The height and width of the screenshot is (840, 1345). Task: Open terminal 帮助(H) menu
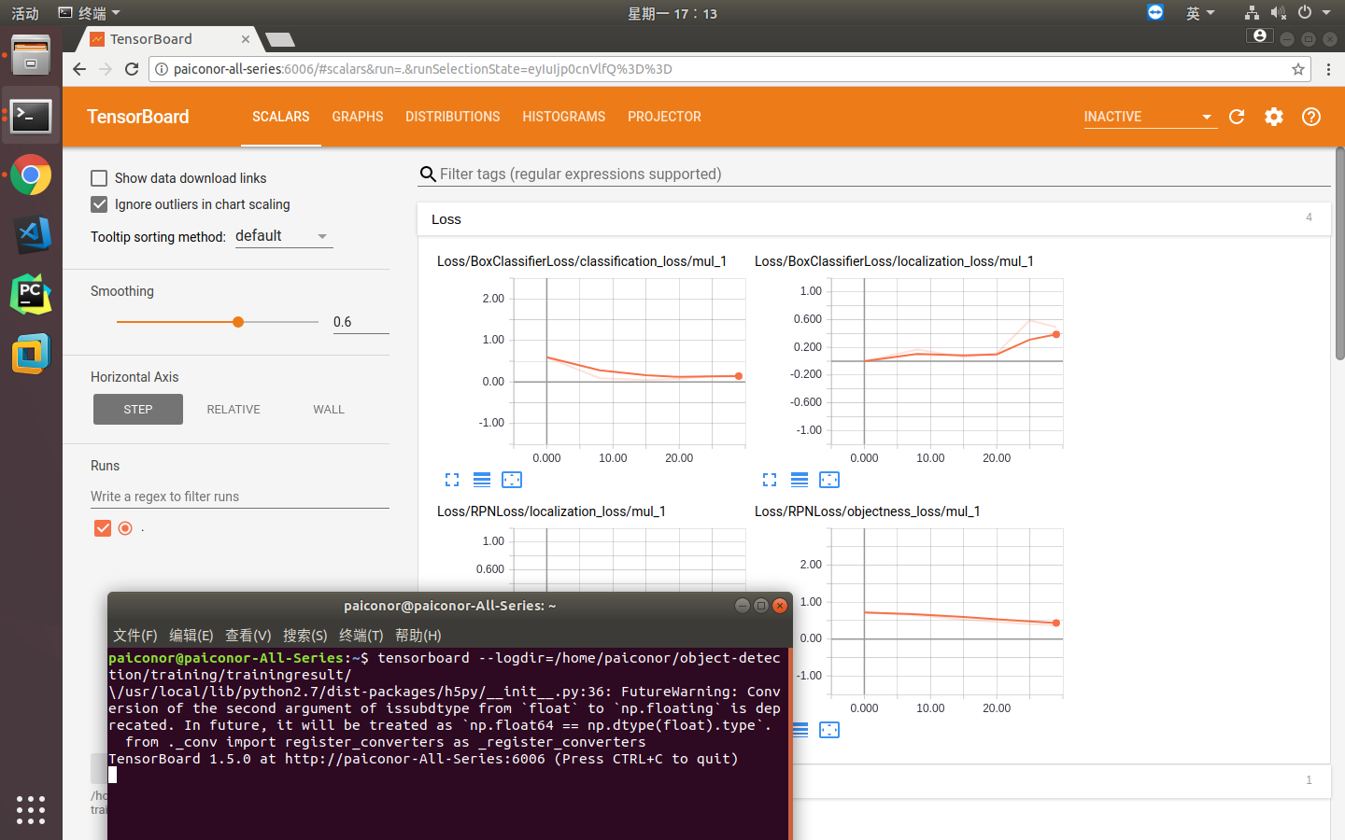(418, 636)
